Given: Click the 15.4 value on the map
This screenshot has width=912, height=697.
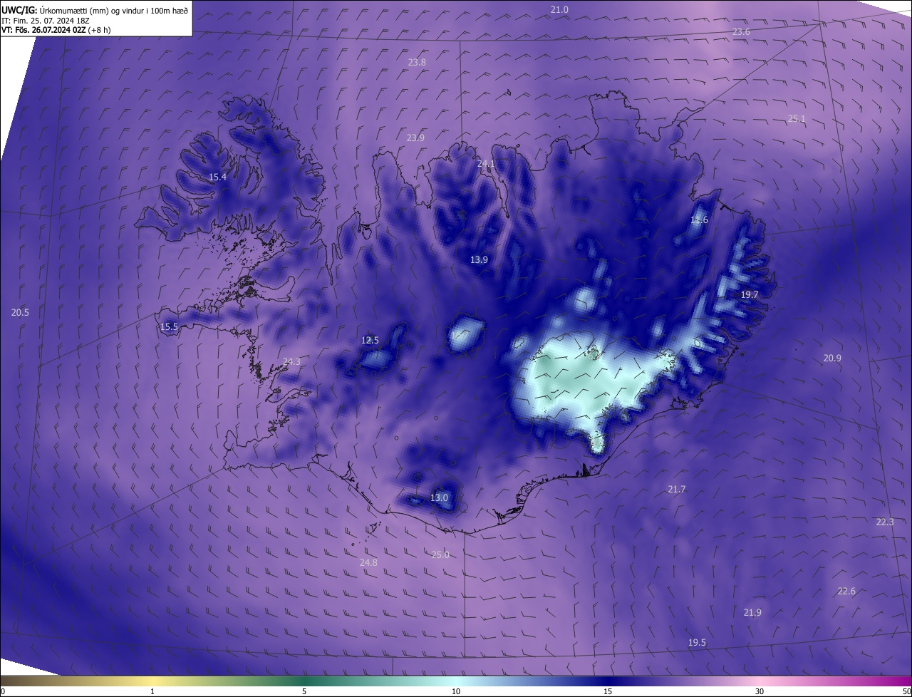Looking at the screenshot, I should 217,177.
